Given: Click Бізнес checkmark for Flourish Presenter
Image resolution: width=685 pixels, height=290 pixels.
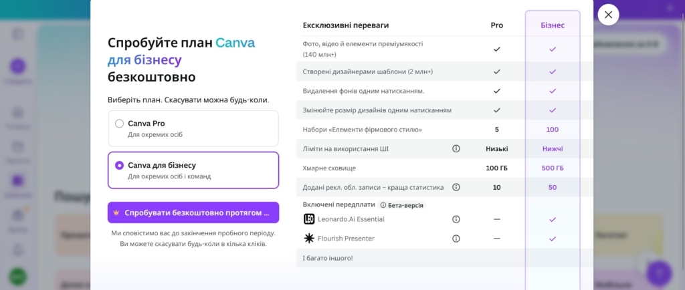Looking at the screenshot, I should point(553,239).
